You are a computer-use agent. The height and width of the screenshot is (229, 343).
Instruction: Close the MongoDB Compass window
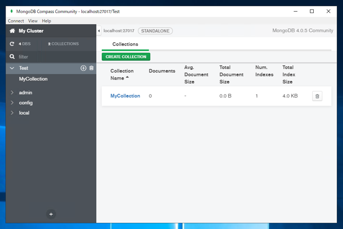(x=328, y=11)
